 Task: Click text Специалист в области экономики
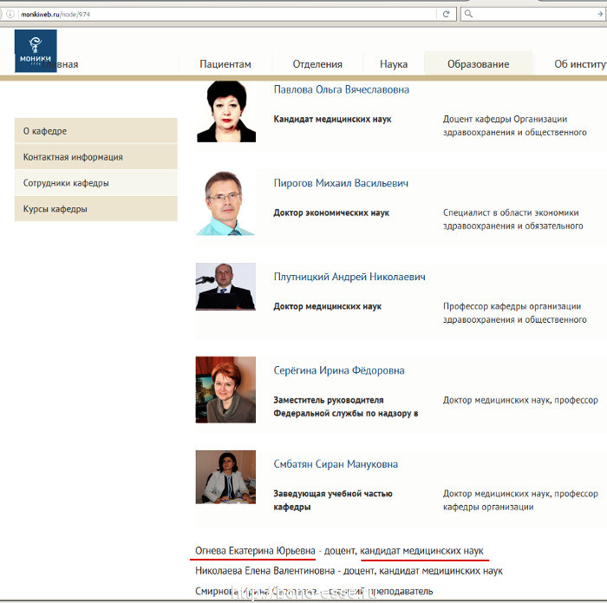[513, 220]
